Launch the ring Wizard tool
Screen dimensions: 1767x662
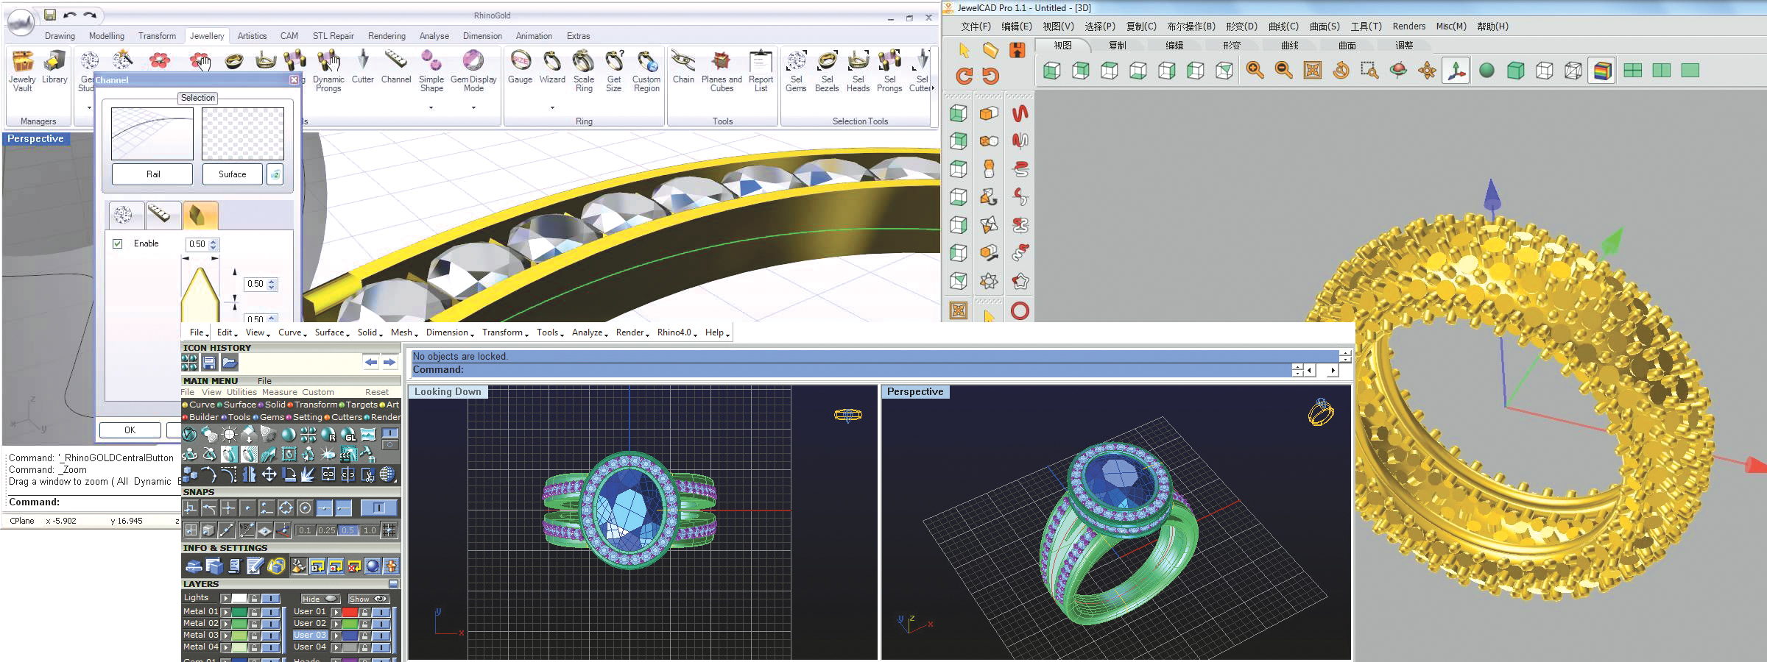point(552,68)
